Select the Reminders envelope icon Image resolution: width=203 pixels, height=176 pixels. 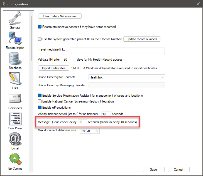15,98
